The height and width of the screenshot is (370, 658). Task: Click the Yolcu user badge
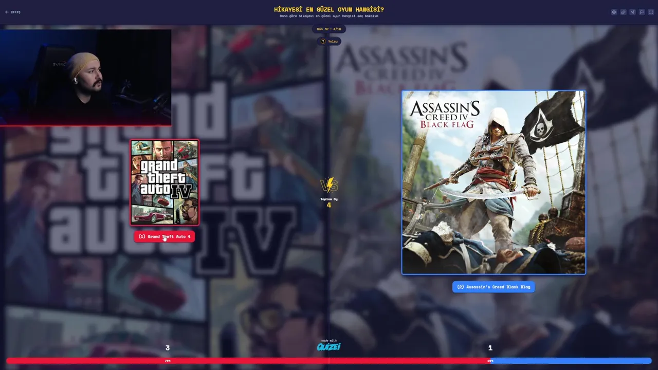329,41
